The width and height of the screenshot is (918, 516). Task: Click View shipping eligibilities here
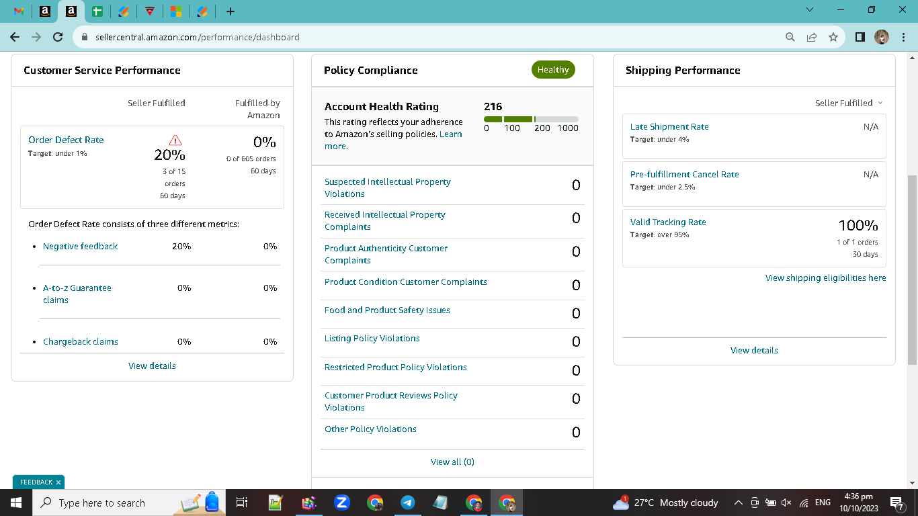(x=826, y=277)
